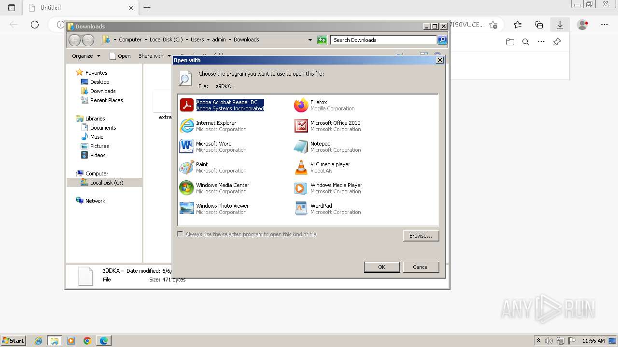Reload the Edge browser page
Screen dimensions: 618x347
pos(35,25)
